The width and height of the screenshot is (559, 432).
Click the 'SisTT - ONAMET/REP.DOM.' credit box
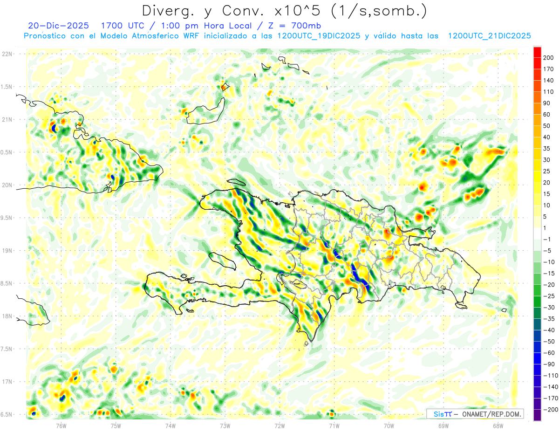click(475, 414)
